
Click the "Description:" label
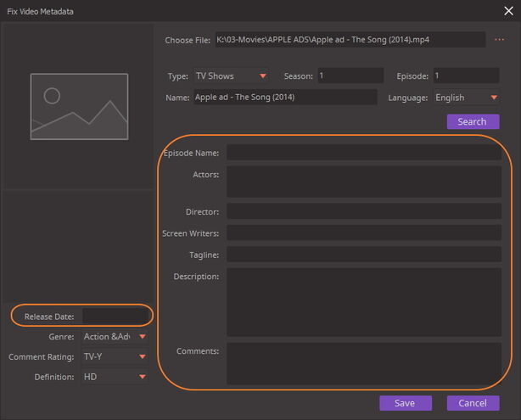196,277
